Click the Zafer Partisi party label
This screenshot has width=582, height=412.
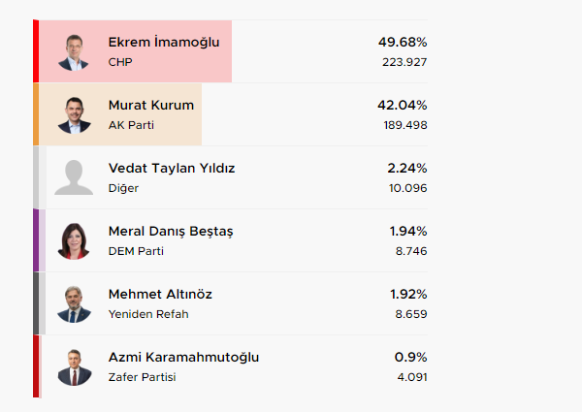click(x=142, y=377)
